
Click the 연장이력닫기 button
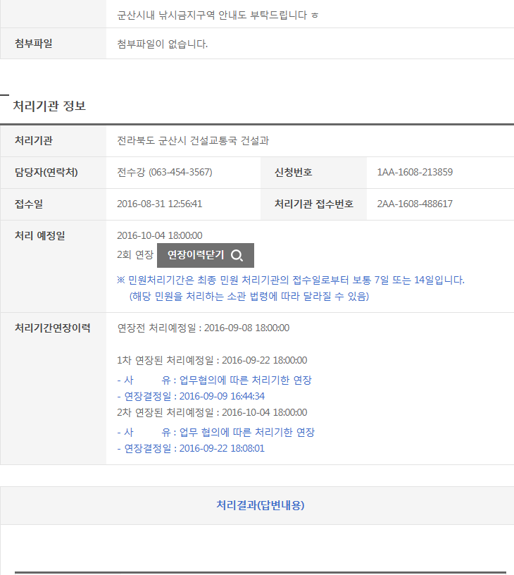click(205, 255)
